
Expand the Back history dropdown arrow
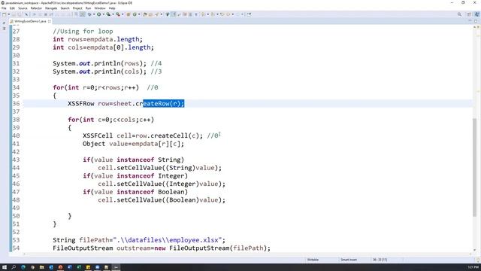tap(232, 14)
